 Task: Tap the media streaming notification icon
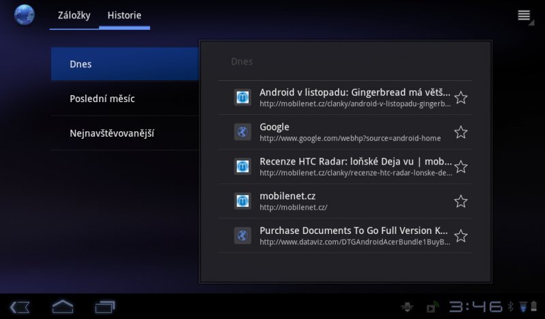(x=433, y=307)
